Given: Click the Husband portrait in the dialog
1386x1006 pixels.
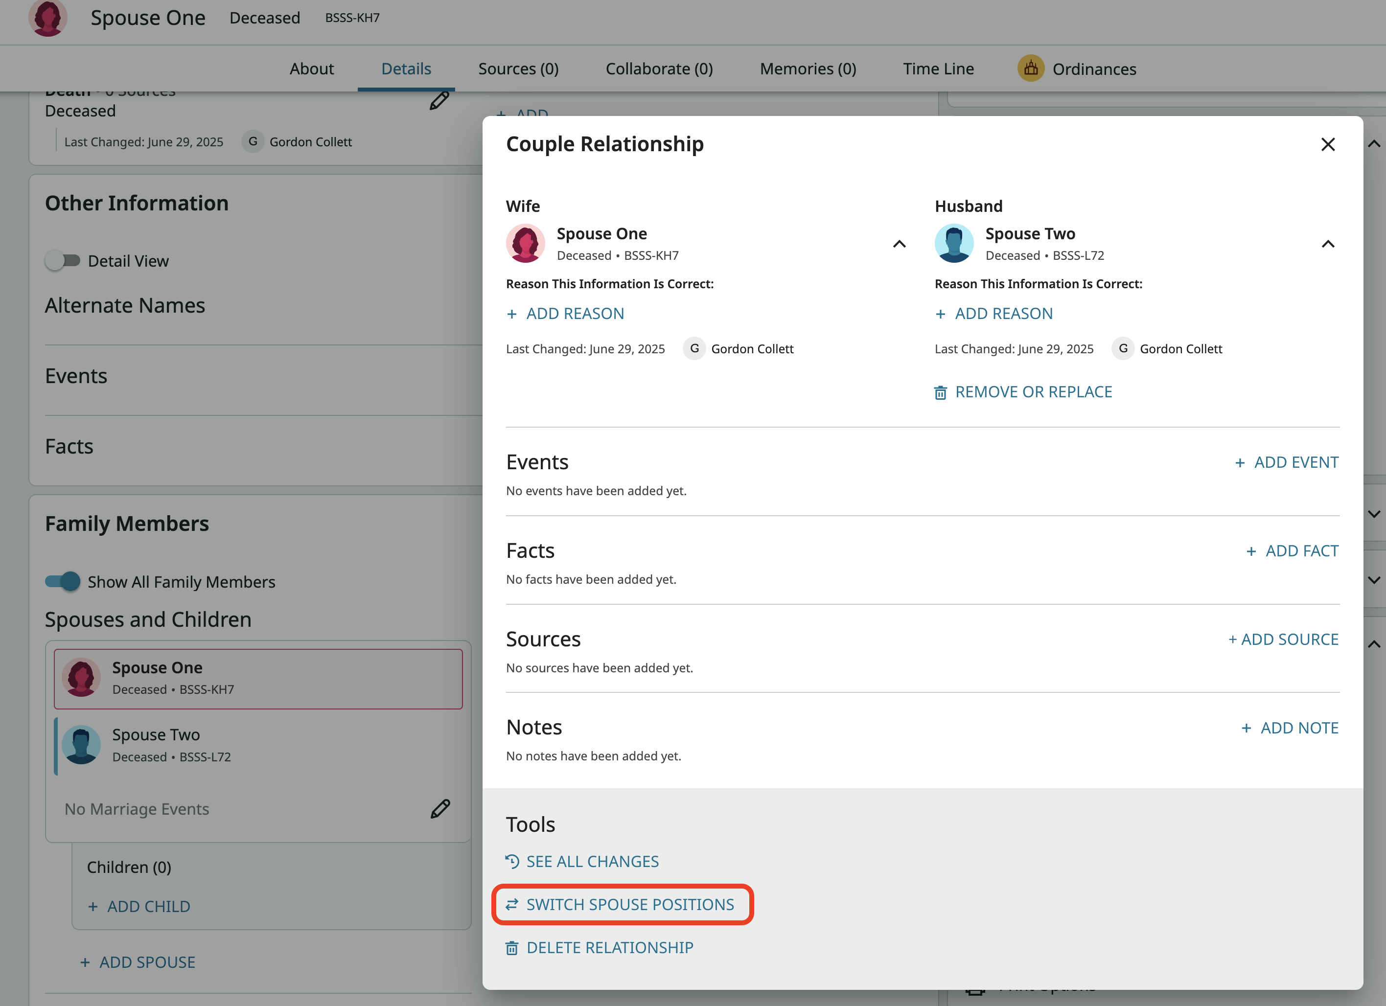Looking at the screenshot, I should (x=954, y=243).
